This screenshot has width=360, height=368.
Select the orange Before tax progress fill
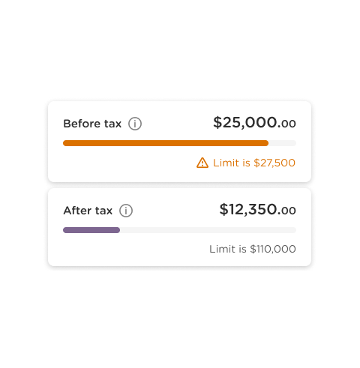[x=166, y=143]
